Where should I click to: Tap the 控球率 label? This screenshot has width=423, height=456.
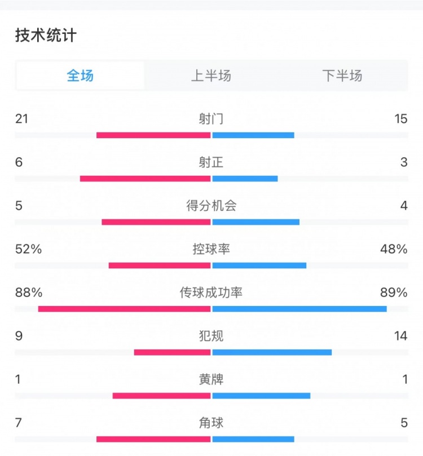point(211,249)
